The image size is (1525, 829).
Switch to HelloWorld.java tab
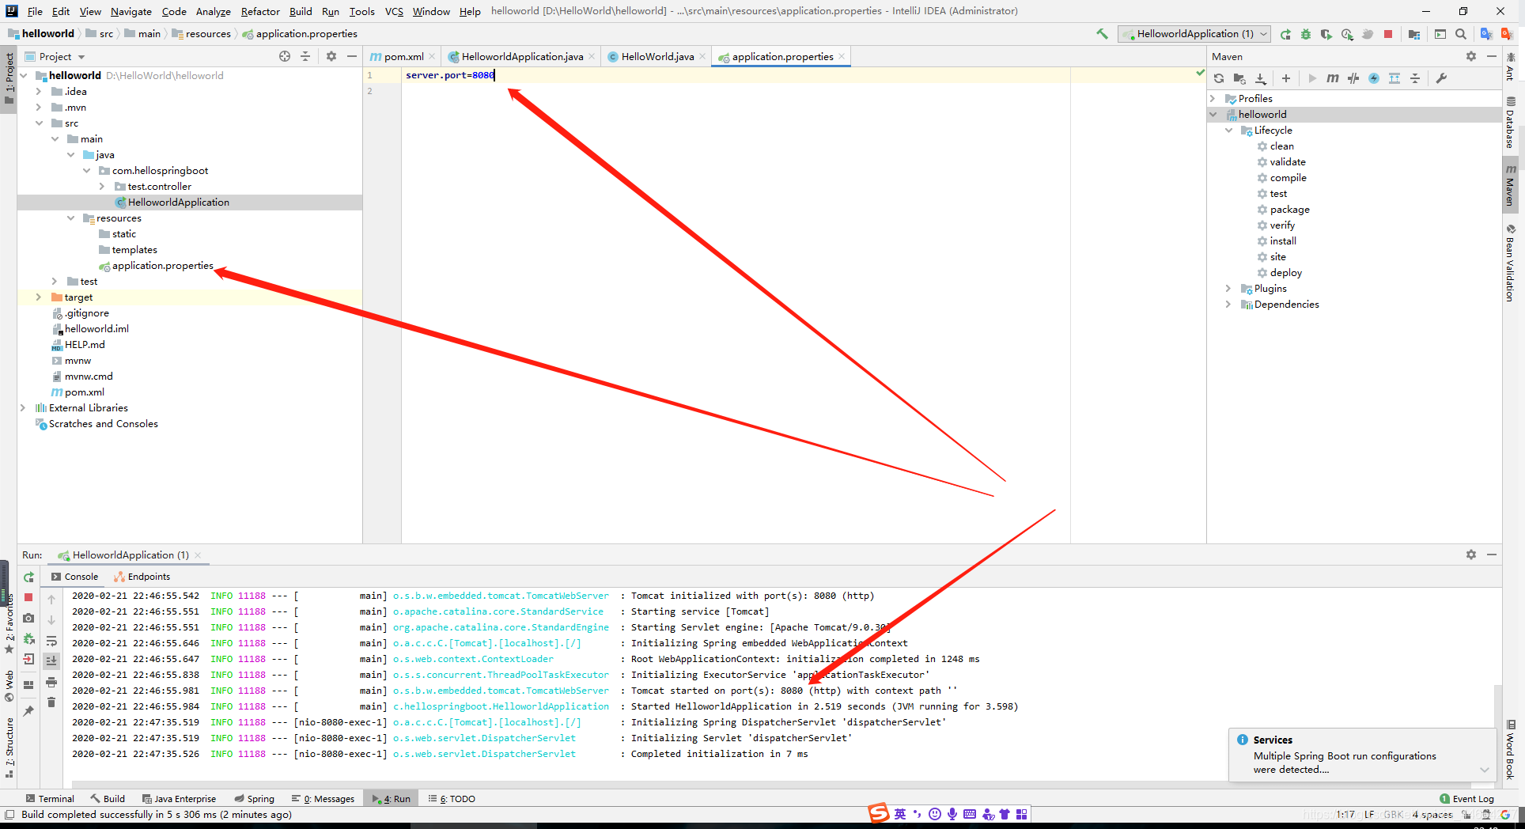point(657,56)
